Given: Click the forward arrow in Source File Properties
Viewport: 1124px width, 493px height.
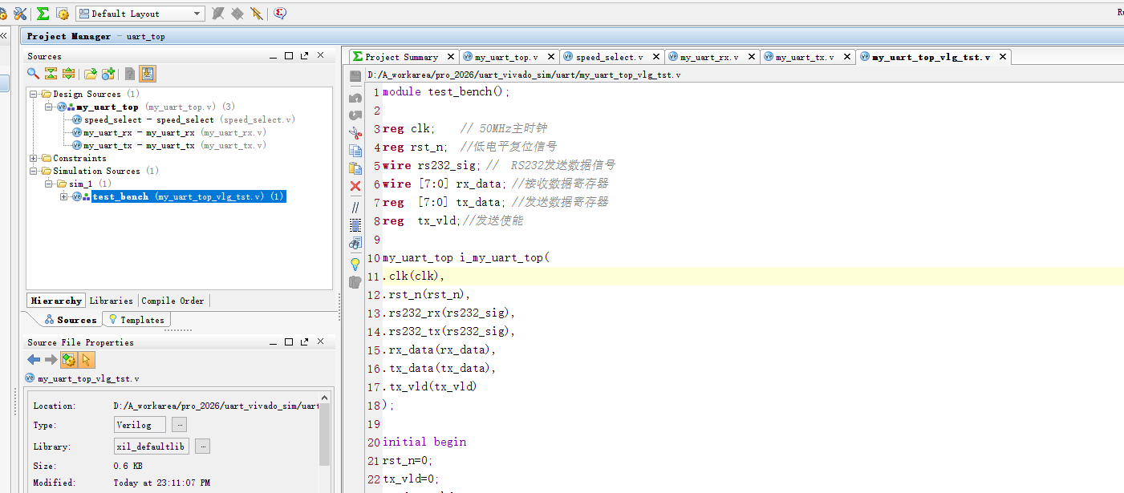Looking at the screenshot, I should pos(51,360).
